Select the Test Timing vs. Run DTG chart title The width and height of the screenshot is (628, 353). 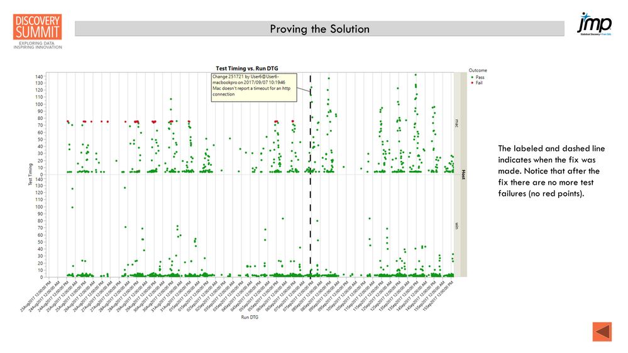pyautogui.click(x=246, y=68)
